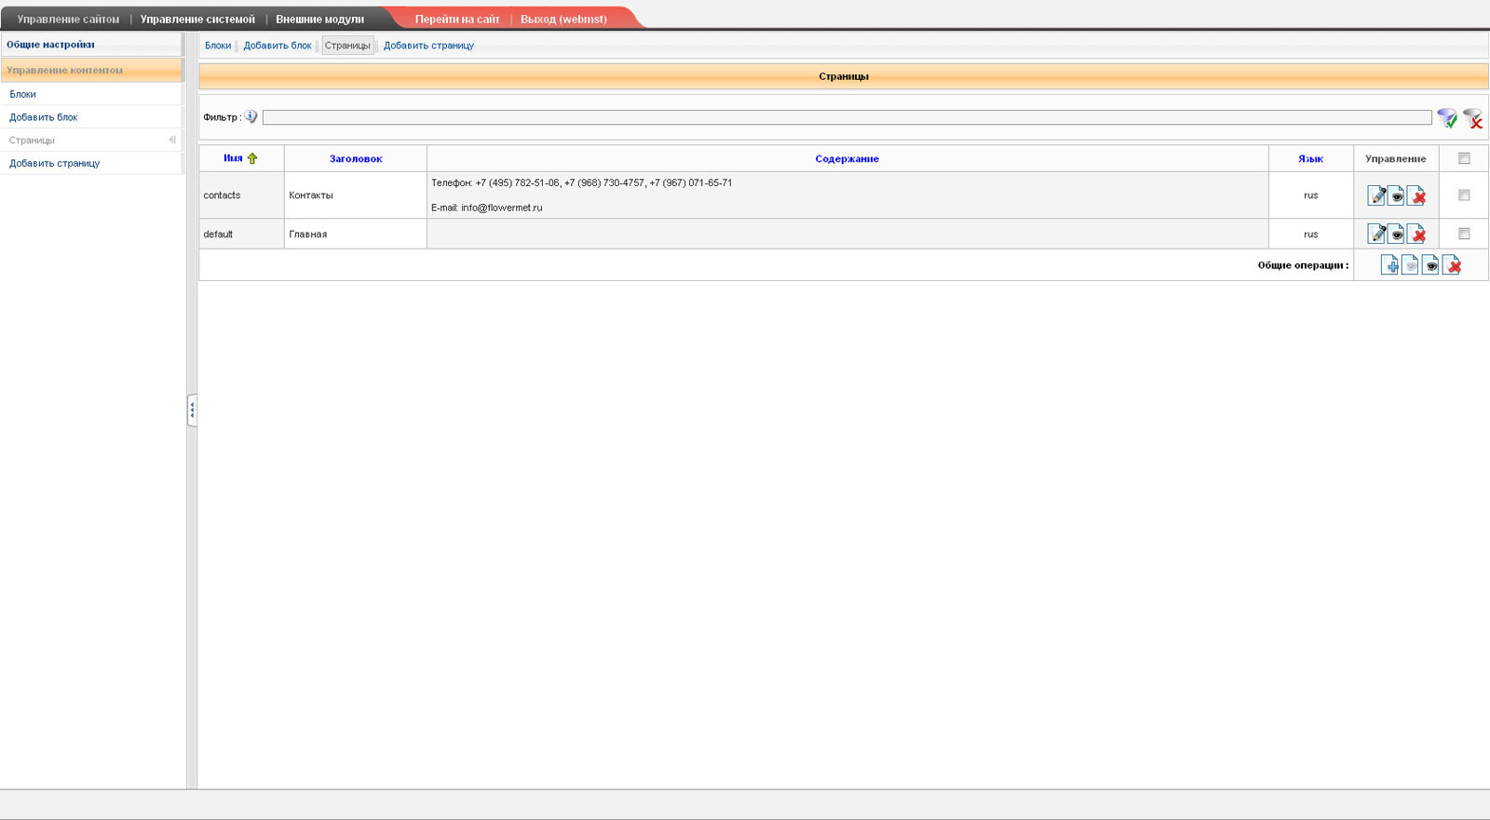This screenshot has width=1490, height=820.
Task: Sort the table by Язык column
Action: 1310,159
